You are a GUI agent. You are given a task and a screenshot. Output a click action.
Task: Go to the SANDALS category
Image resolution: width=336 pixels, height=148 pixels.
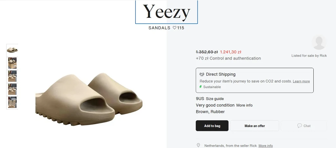(159, 28)
